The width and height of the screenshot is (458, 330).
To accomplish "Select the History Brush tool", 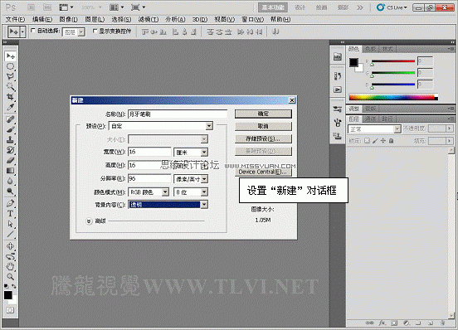I will click(11, 150).
